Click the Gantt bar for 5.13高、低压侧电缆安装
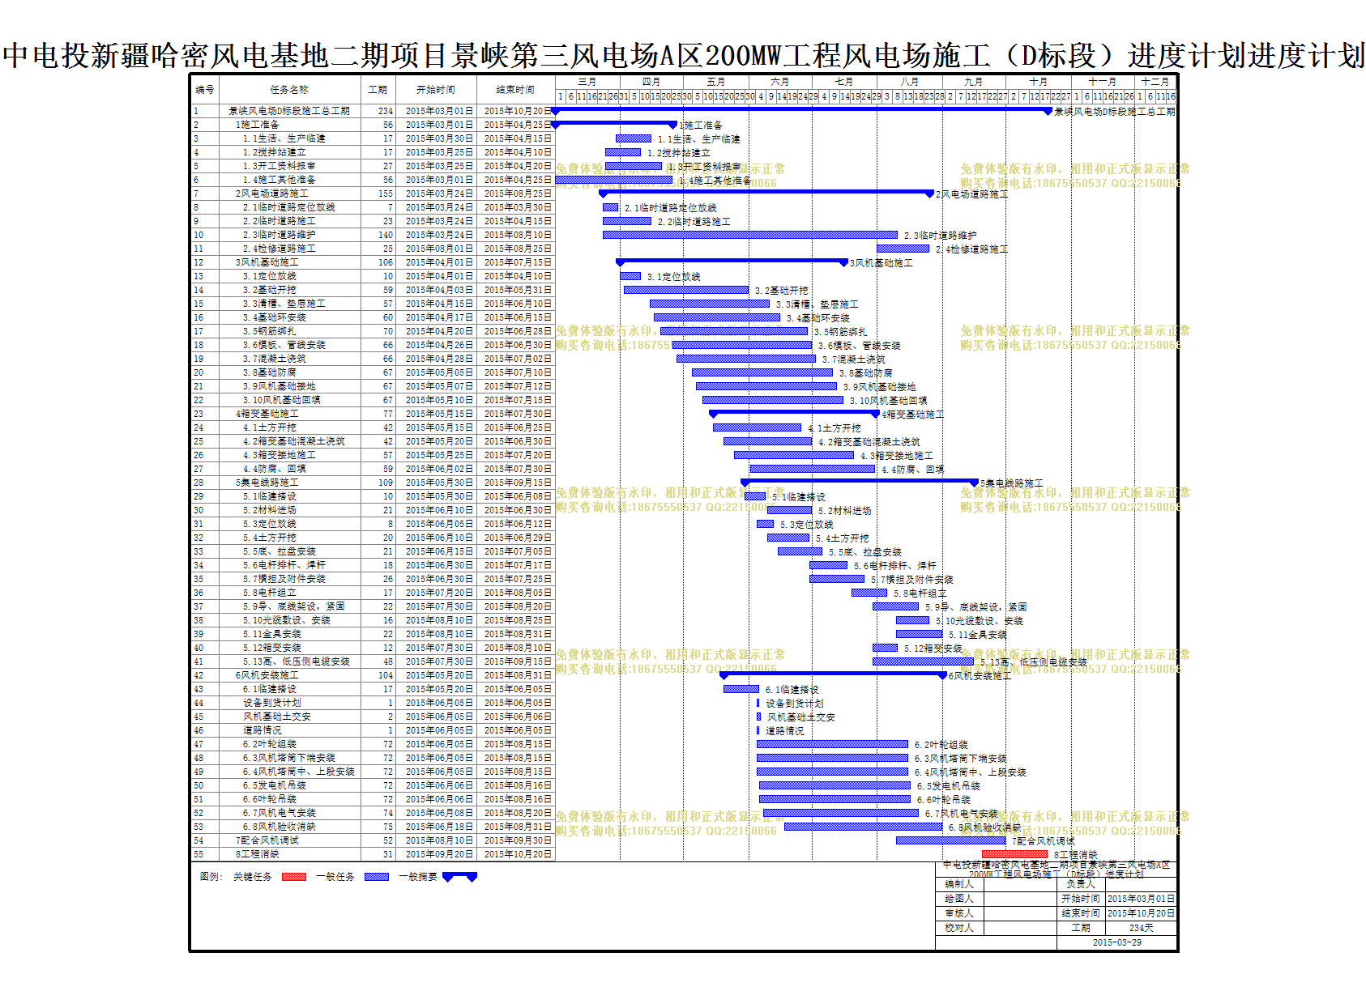 point(923,661)
